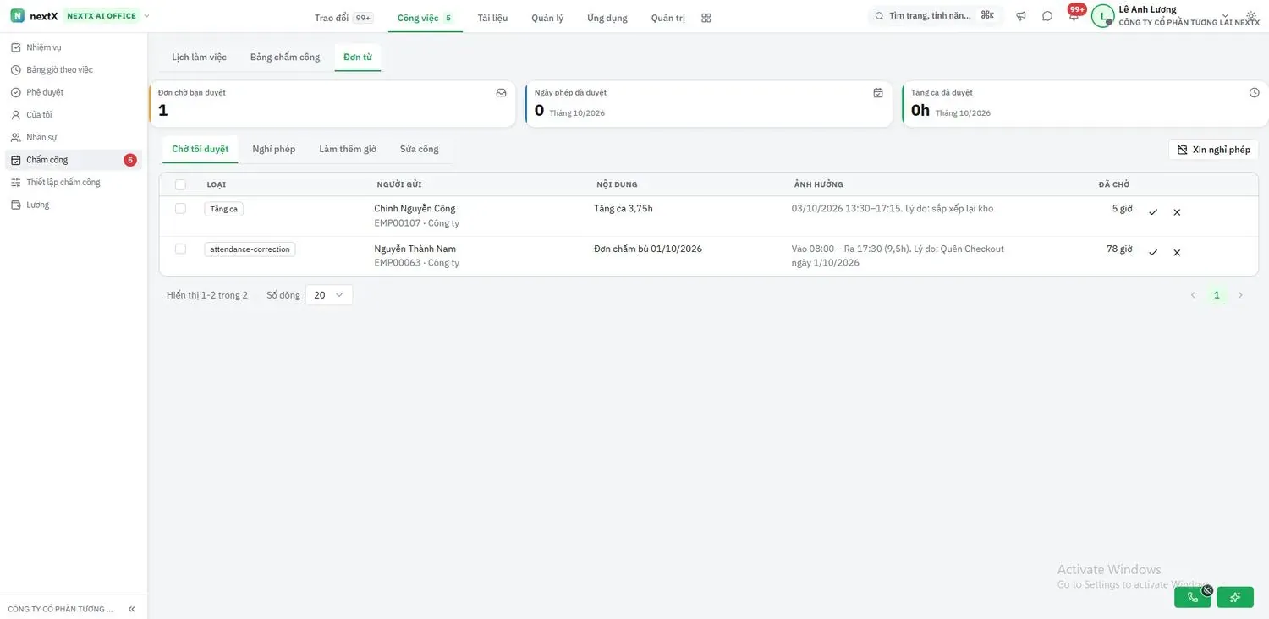Image resolution: width=1269 pixels, height=619 pixels.
Task: Click page number 1 in pagination
Action: click(1217, 295)
